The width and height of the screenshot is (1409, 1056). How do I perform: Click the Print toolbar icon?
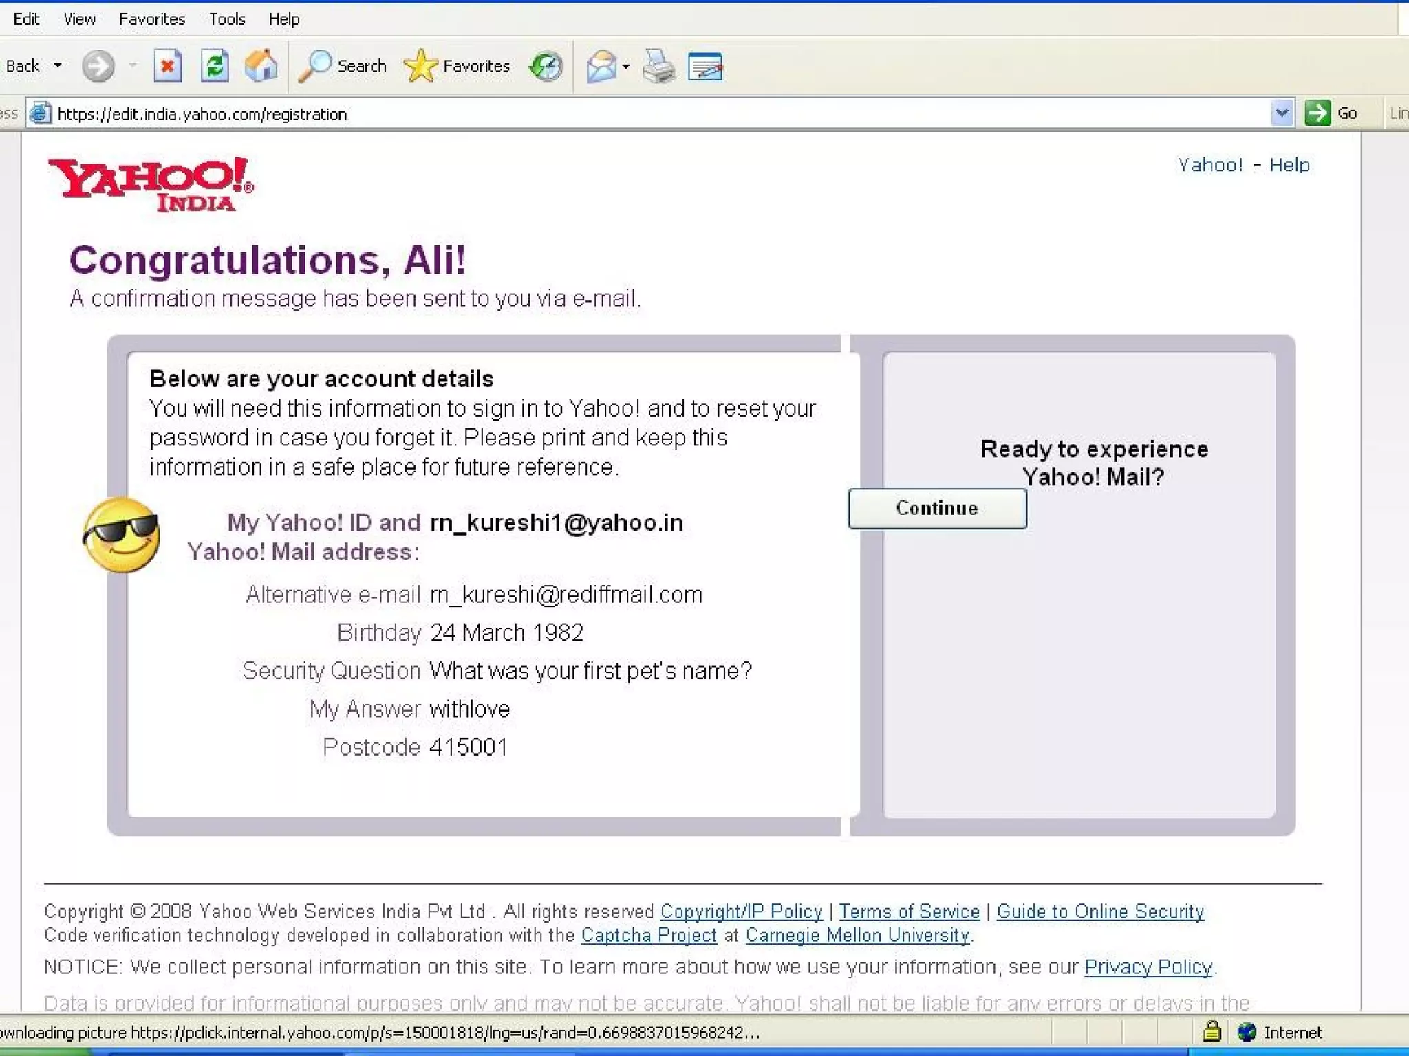click(658, 67)
